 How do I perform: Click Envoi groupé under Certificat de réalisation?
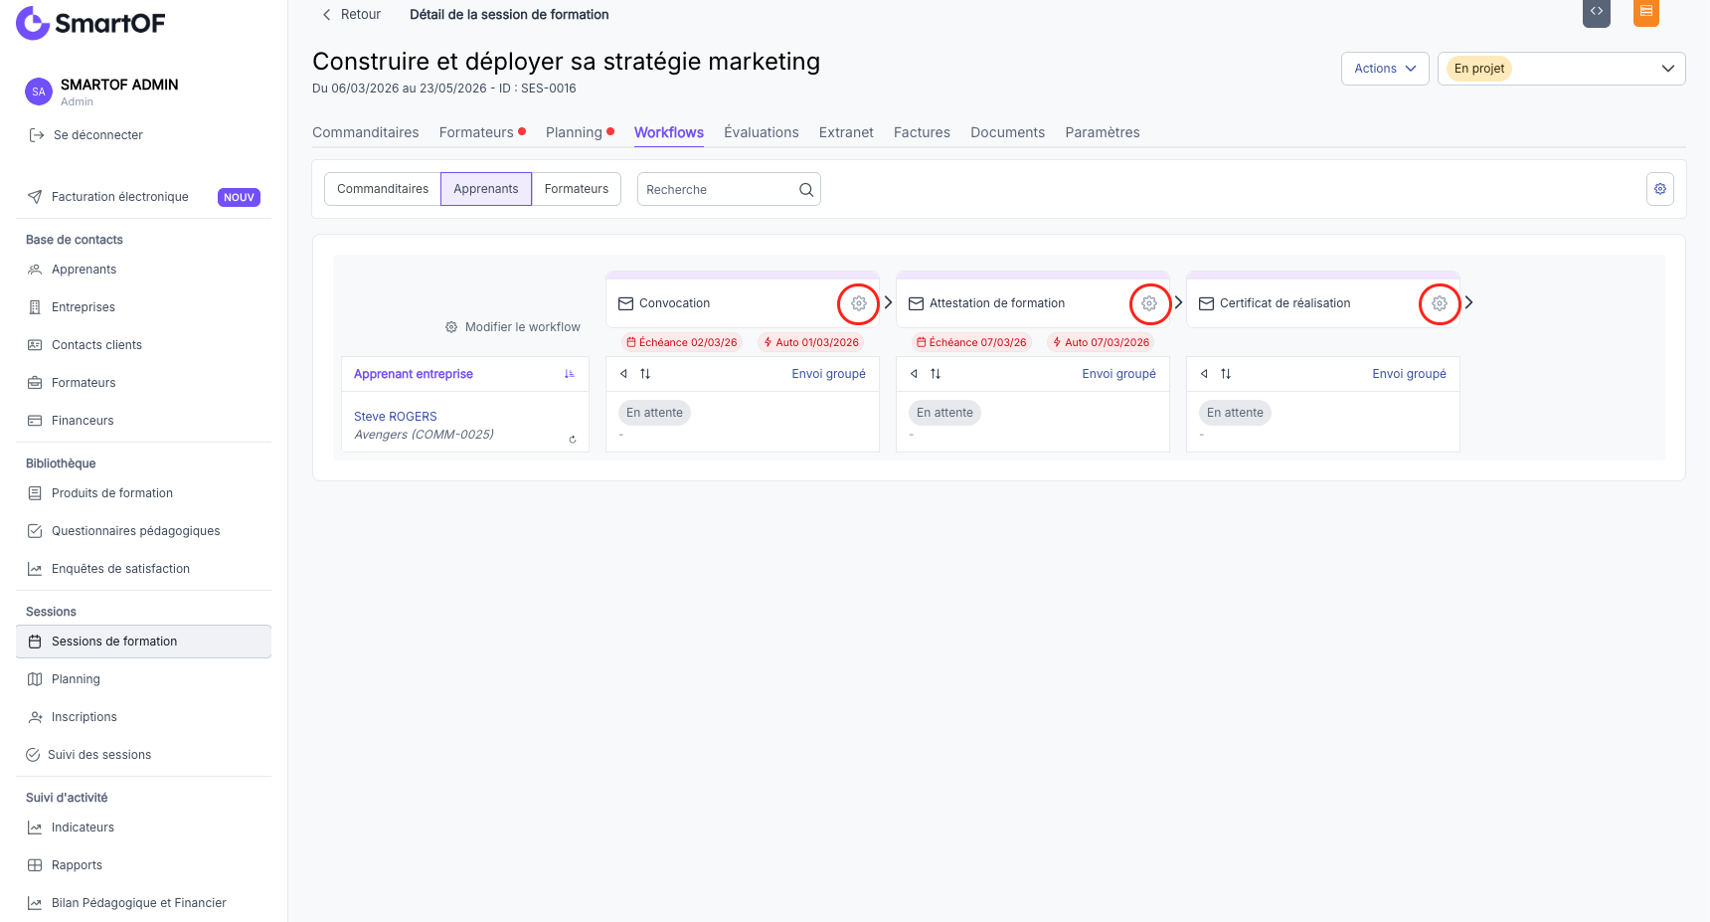(x=1409, y=374)
